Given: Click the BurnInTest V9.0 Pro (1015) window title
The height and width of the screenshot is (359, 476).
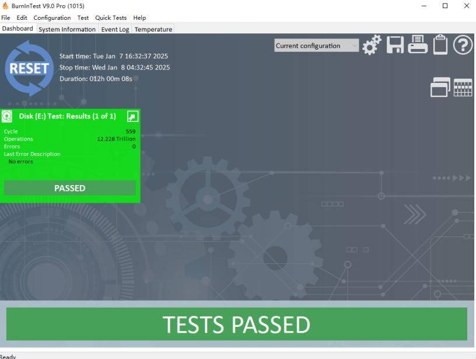Looking at the screenshot, I should pyautogui.click(x=48, y=6).
